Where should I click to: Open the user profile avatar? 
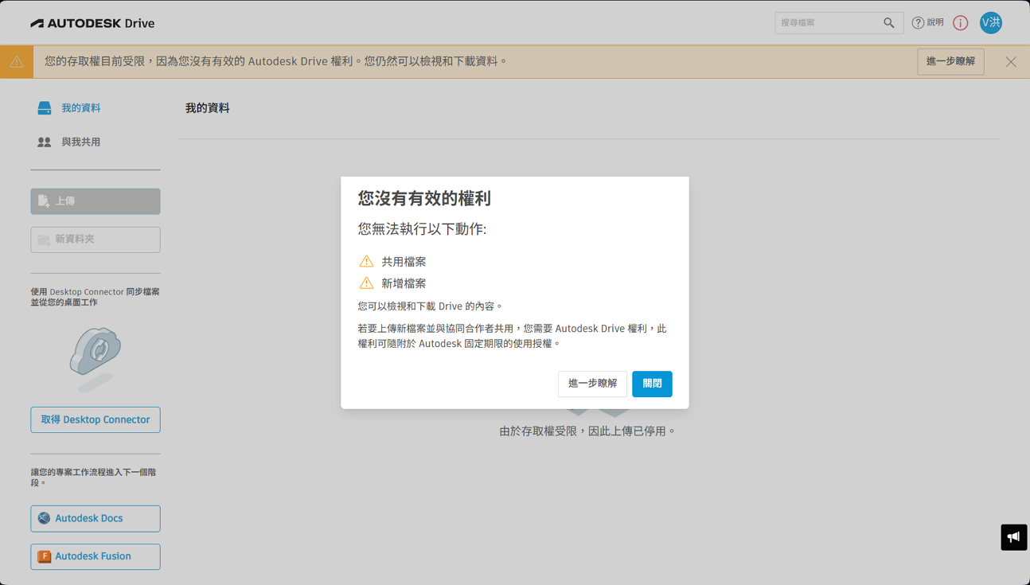tap(990, 23)
